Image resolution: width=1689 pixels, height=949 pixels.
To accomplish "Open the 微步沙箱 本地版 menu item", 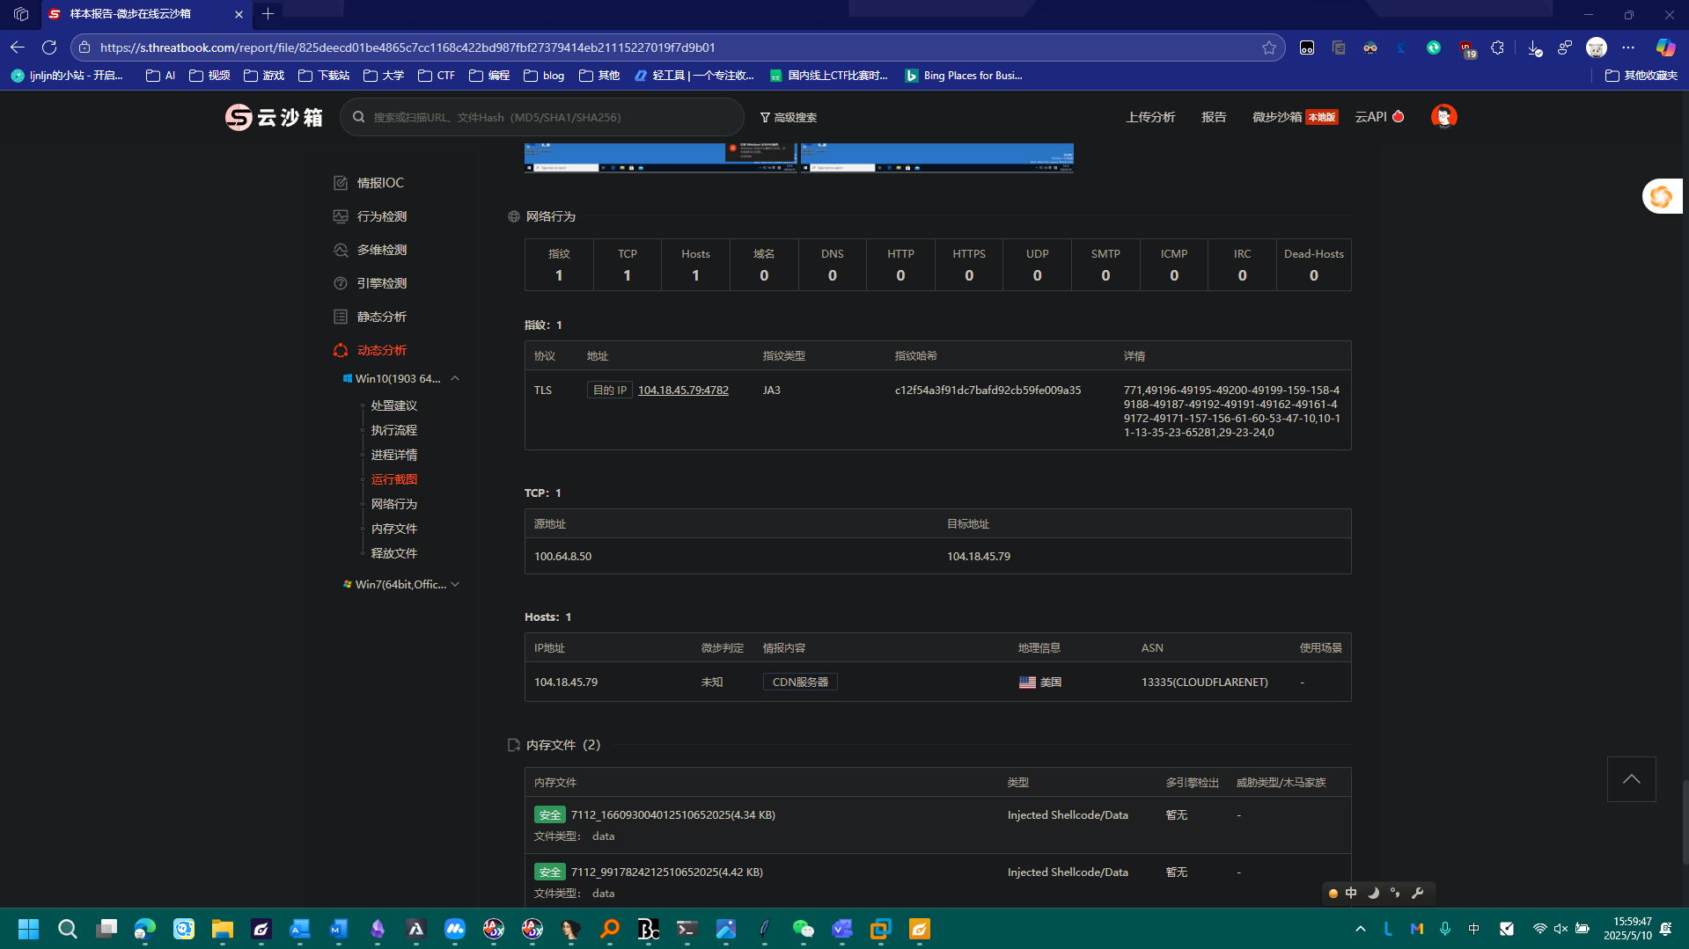I will tap(1295, 117).
